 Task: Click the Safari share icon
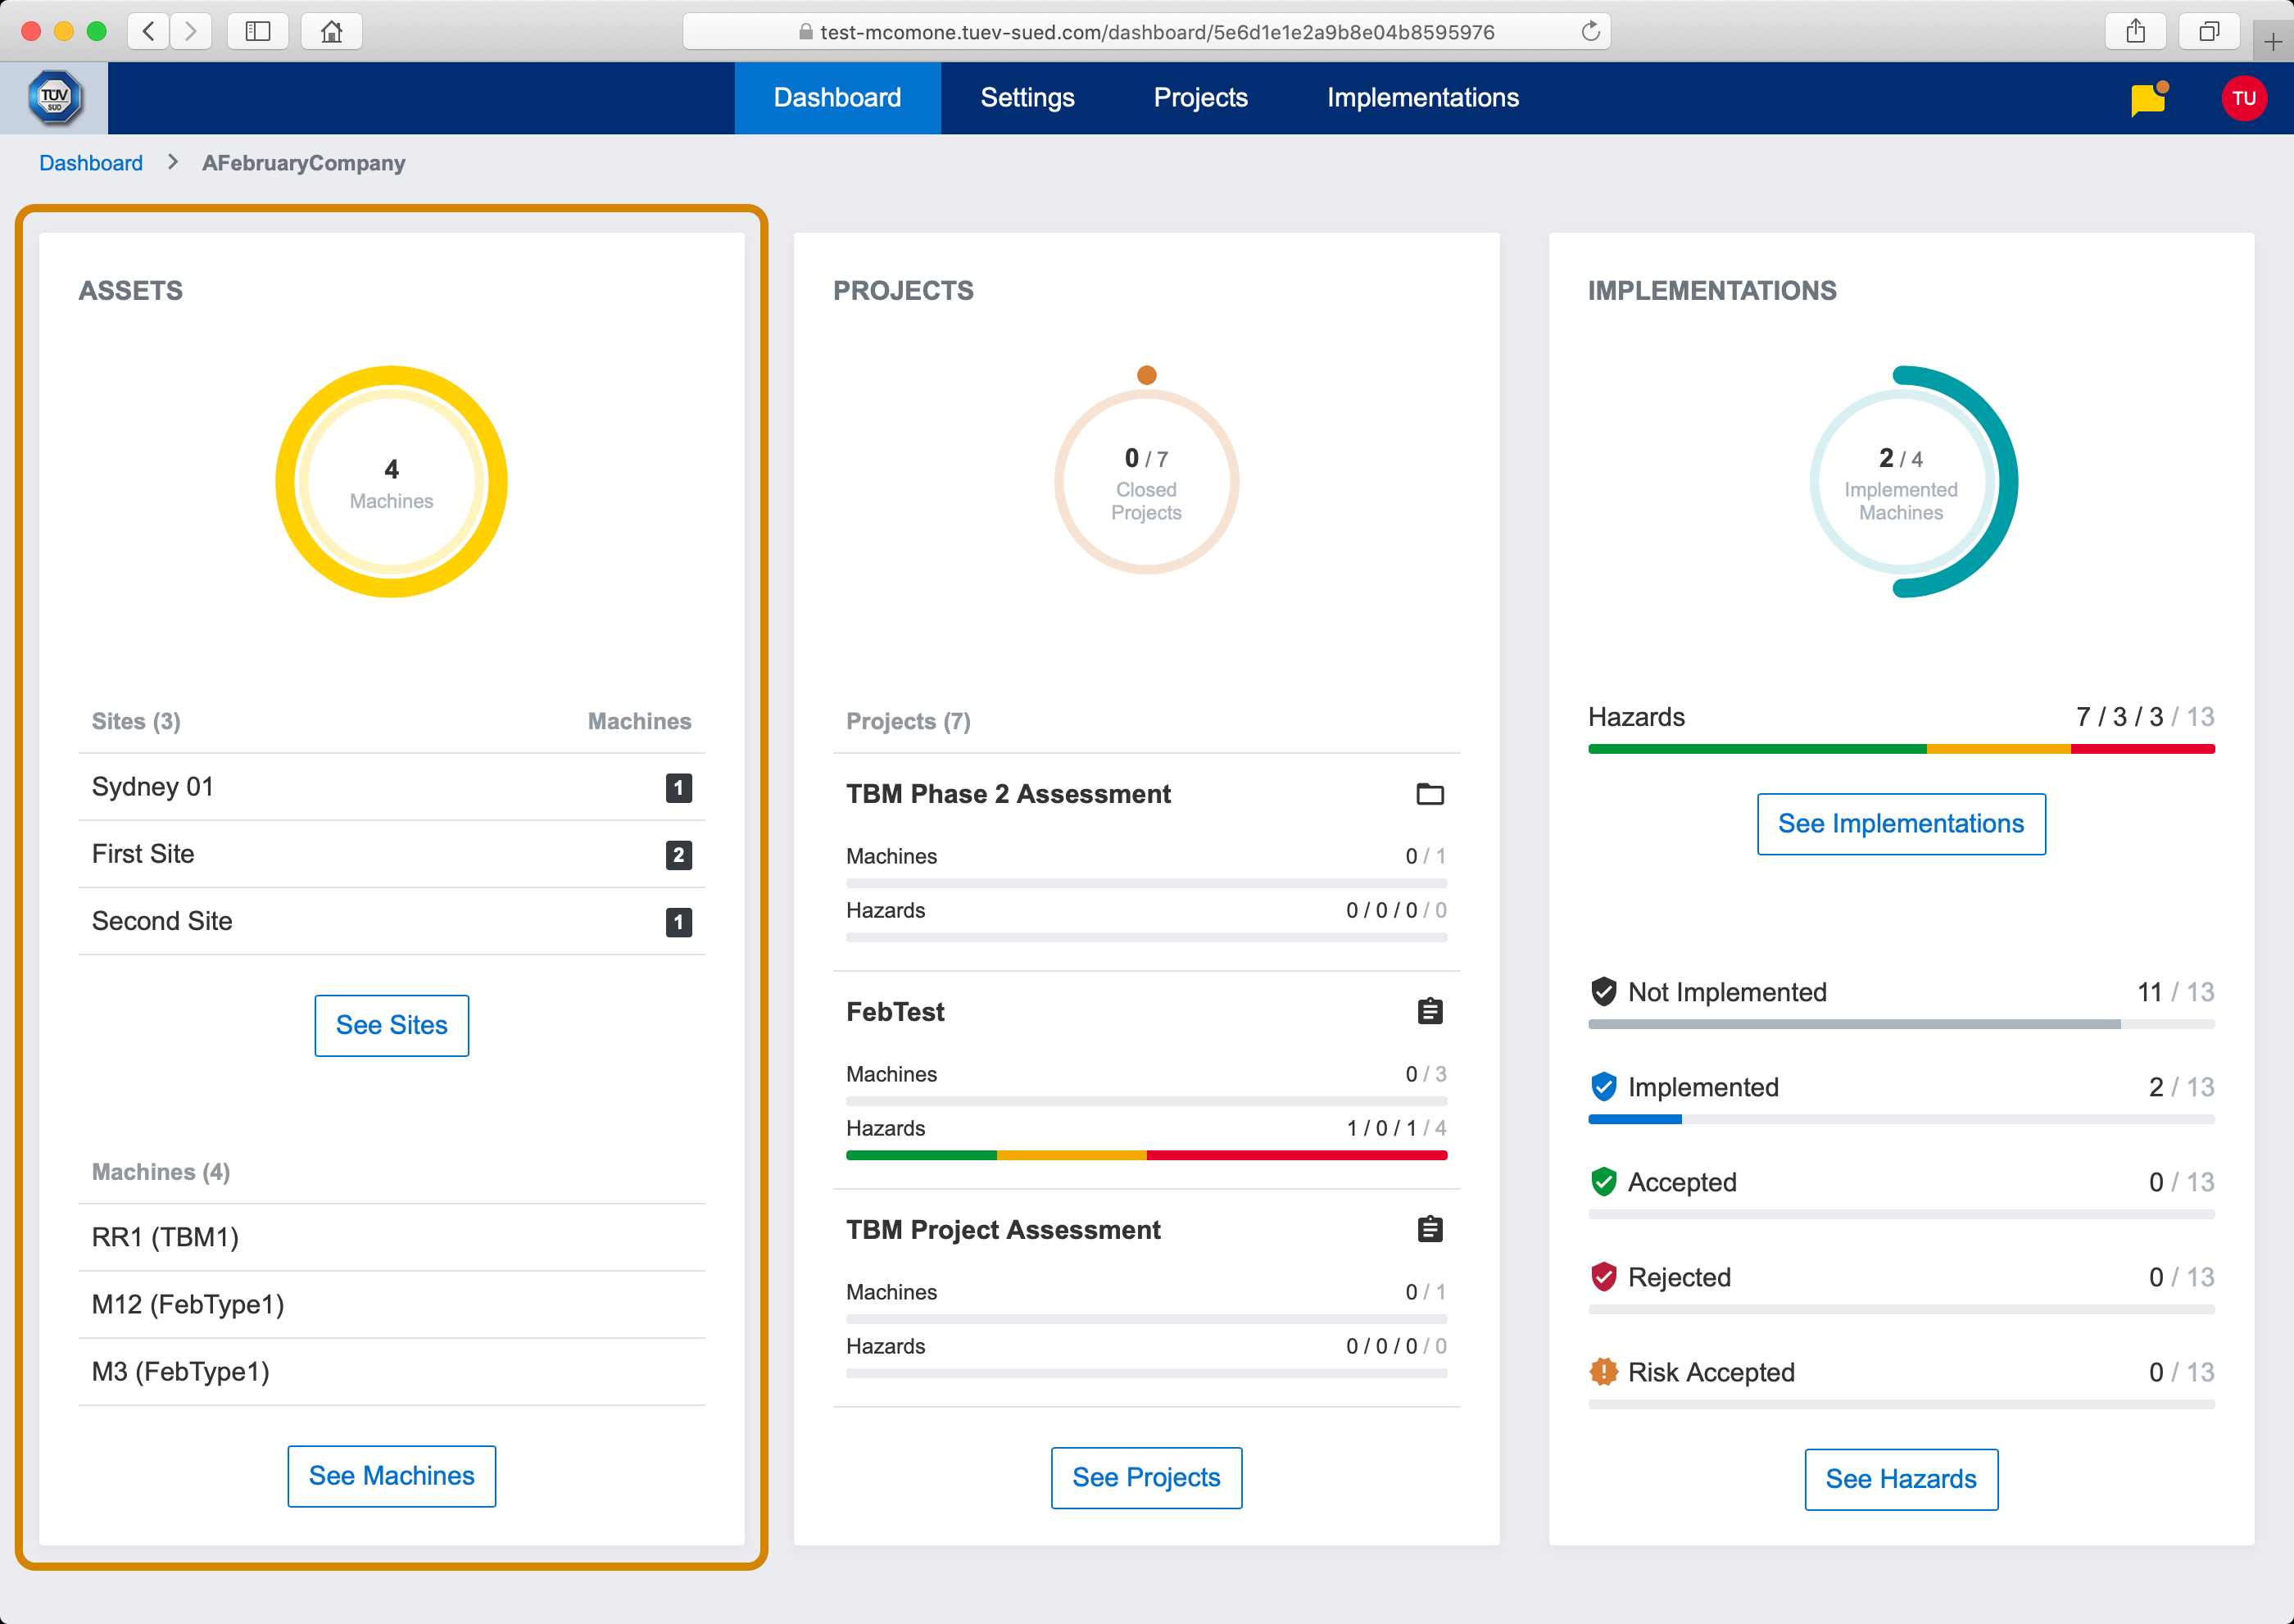(x=2135, y=32)
